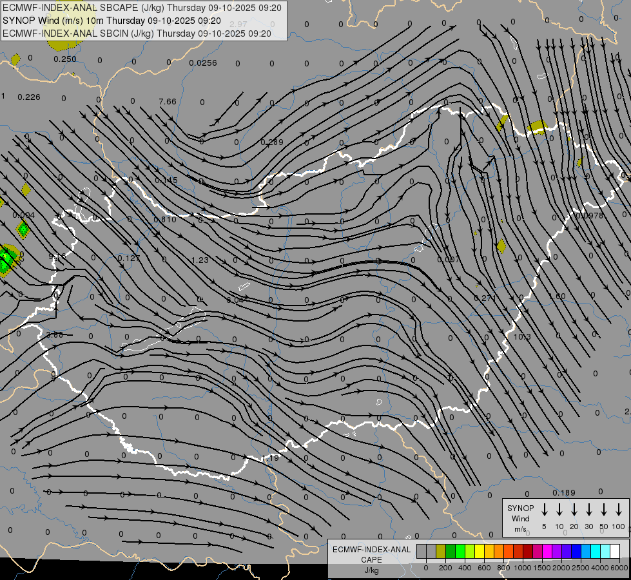The width and height of the screenshot is (631, 580).
Task: Click the 0.004 value on the map
Action: tap(24, 215)
